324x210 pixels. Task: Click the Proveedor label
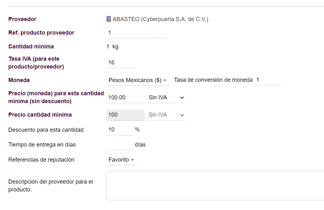coord(22,19)
